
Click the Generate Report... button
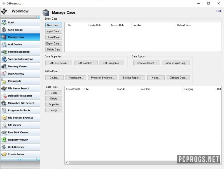pos(146,63)
